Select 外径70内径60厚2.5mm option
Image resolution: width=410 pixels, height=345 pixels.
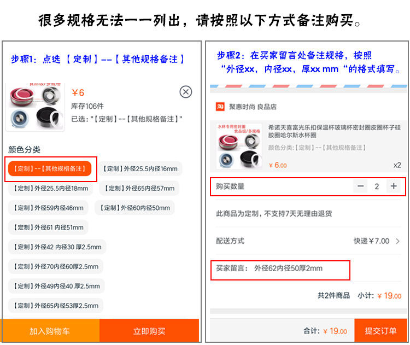[56, 267]
